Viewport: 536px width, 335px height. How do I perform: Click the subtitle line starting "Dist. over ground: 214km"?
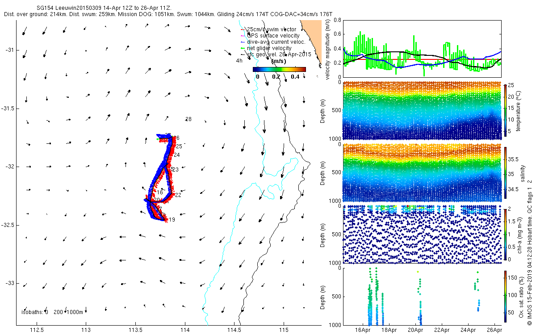(x=168, y=14)
